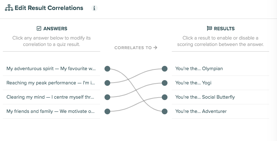Choose the Reaching my peak performance answer
The image size is (277, 141).
pyautogui.click(x=52, y=83)
